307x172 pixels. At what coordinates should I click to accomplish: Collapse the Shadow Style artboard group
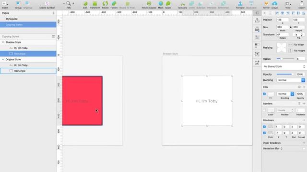(3, 42)
